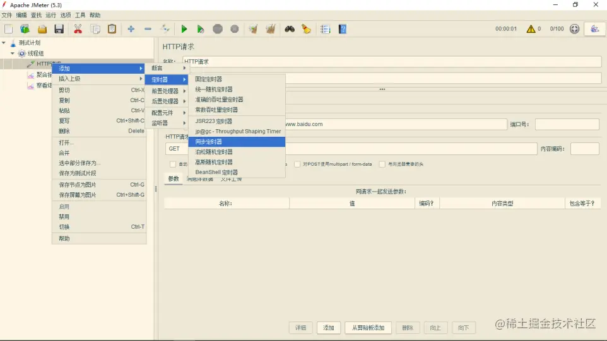Click the New test plan icon
Viewport: 607px width, 341px height.
(x=8, y=29)
